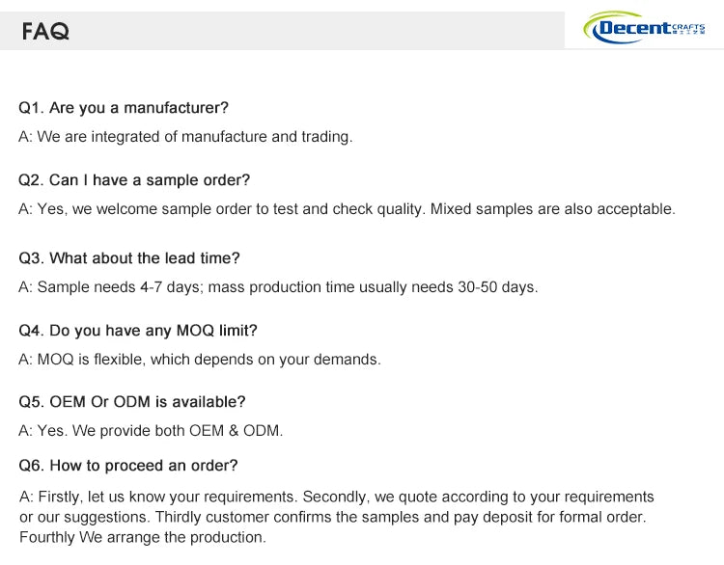Open Q6 about how to proceed an order
724x565 pixels.
point(128,466)
